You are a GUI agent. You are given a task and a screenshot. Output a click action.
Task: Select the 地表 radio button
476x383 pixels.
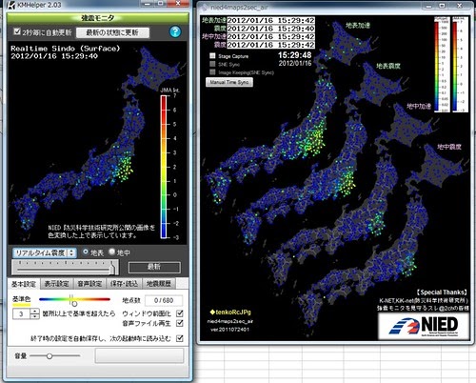pos(86,252)
